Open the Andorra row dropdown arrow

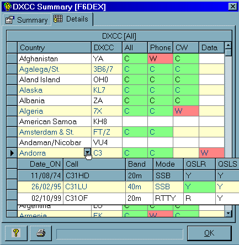(x=88, y=152)
